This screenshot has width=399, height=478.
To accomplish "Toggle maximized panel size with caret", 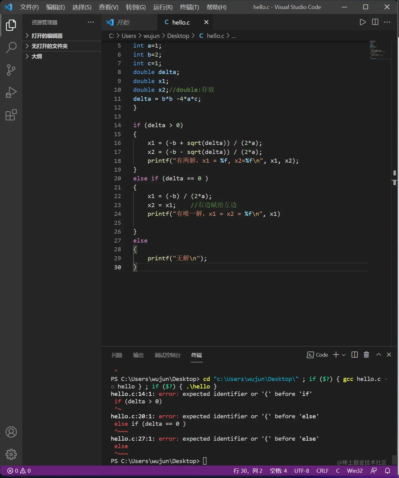I will pos(379,355).
